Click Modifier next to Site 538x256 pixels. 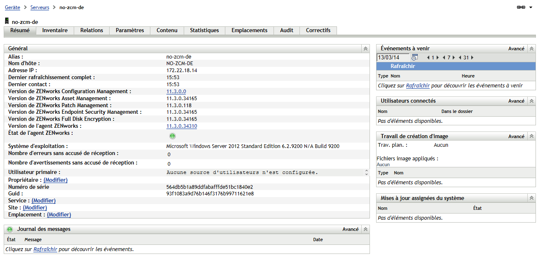pos(35,208)
